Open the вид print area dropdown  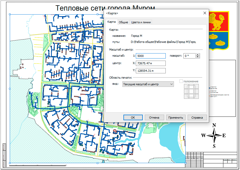pos(148,84)
